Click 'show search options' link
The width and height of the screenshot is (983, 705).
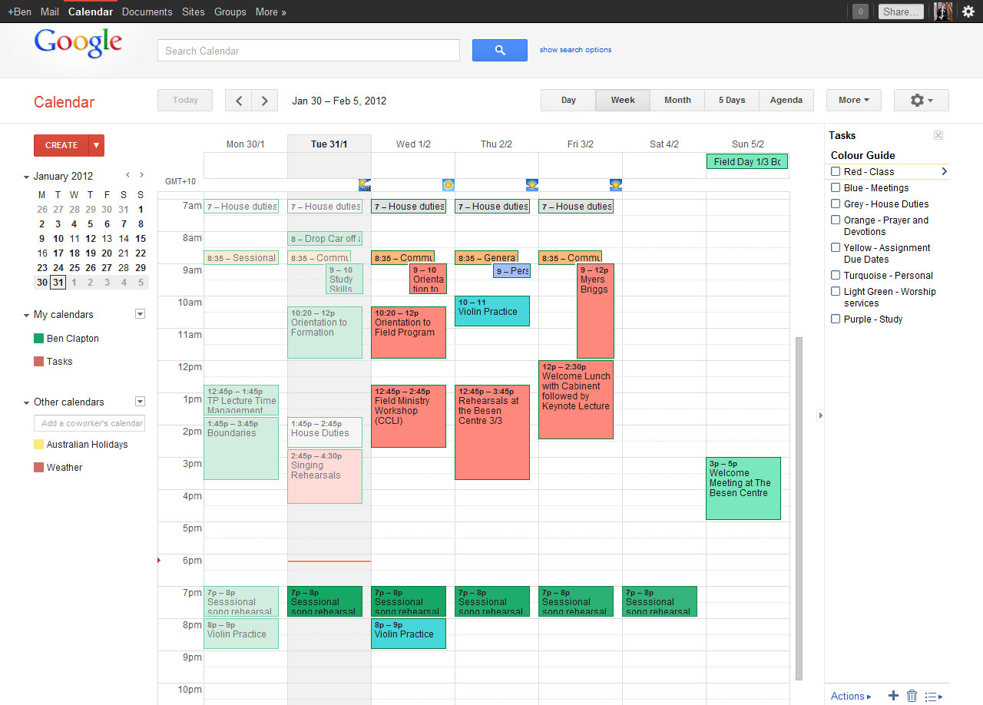click(575, 50)
